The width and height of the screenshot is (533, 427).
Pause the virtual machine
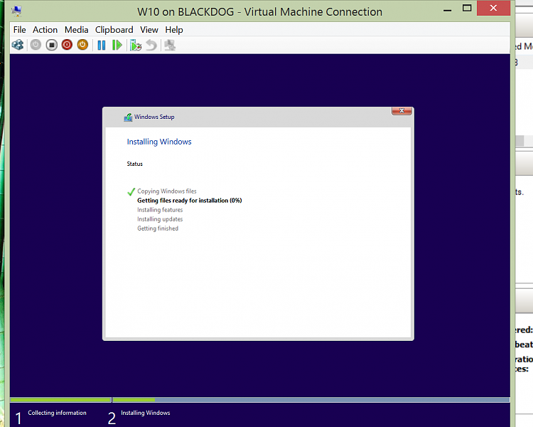point(102,45)
